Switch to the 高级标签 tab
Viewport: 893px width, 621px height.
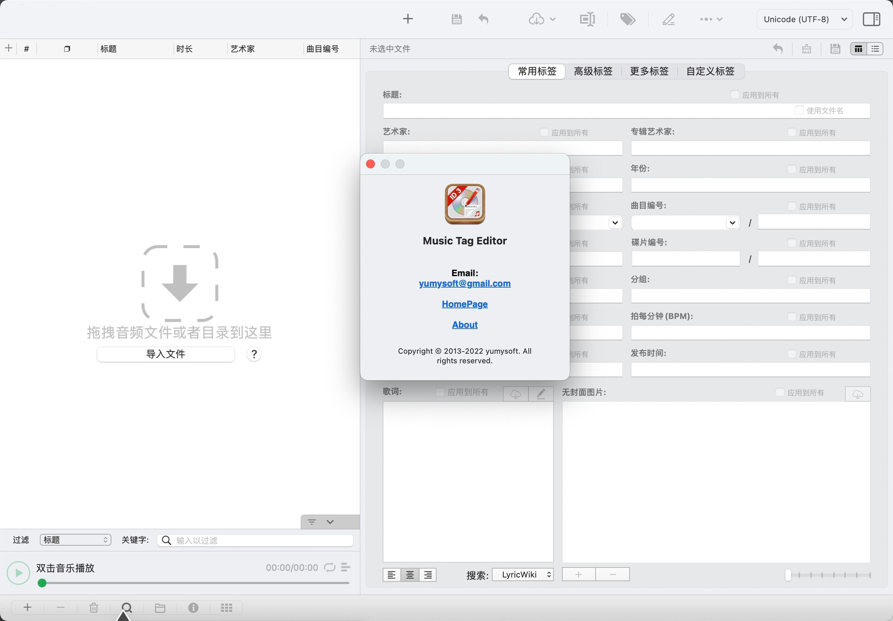[x=593, y=71]
